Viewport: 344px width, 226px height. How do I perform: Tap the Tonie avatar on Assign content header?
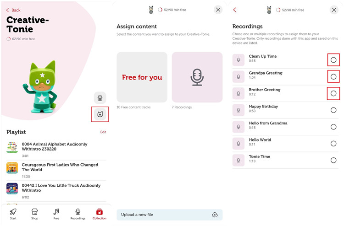click(151, 10)
